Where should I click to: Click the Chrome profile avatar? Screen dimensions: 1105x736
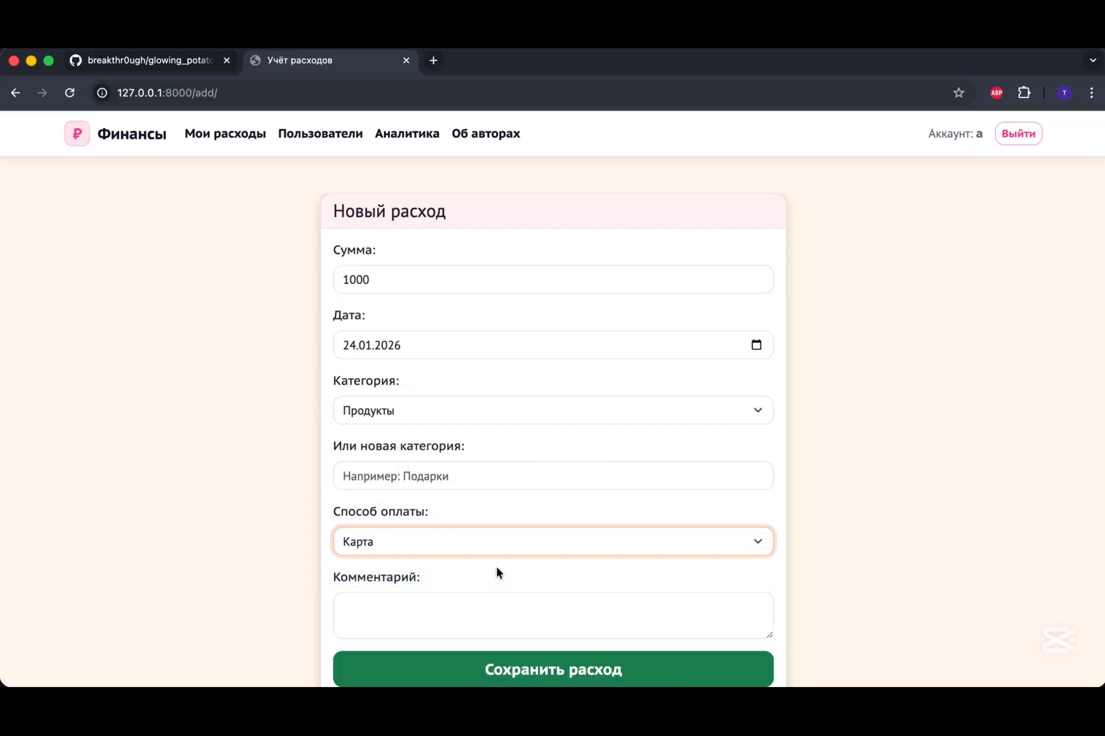1064,93
